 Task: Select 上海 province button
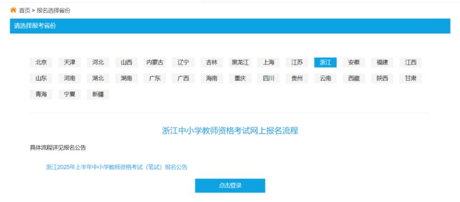pos(268,62)
